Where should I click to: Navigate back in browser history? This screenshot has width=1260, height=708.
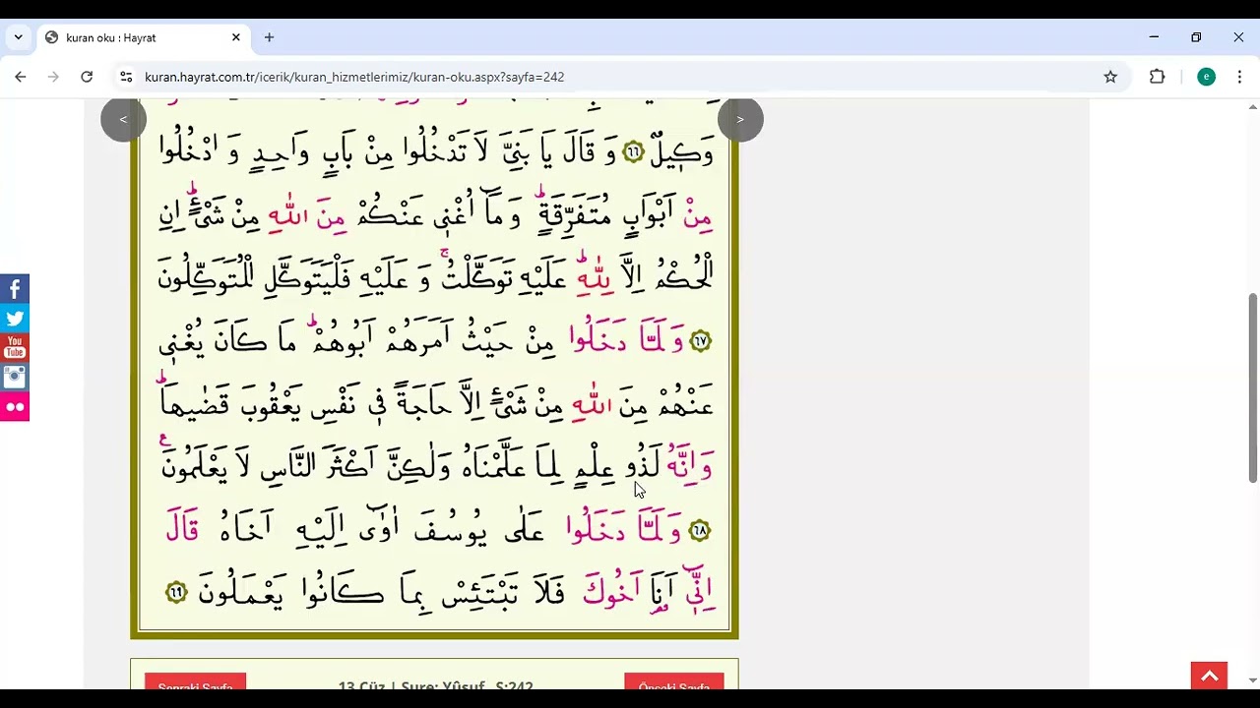tap(21, 77)
